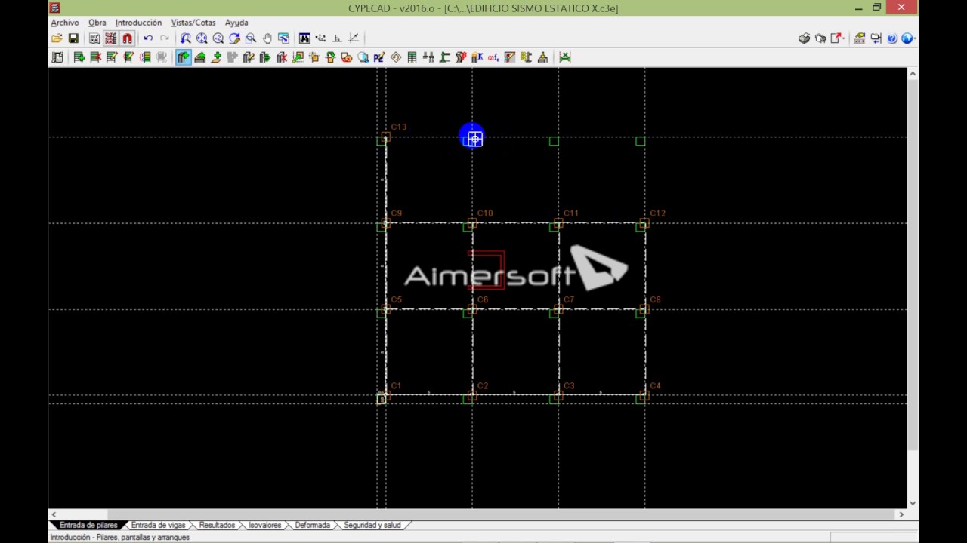This screenshot has width=967, height=543.
Task: Click the highlighted blue floors tool icon
Action: pos(184,57)
